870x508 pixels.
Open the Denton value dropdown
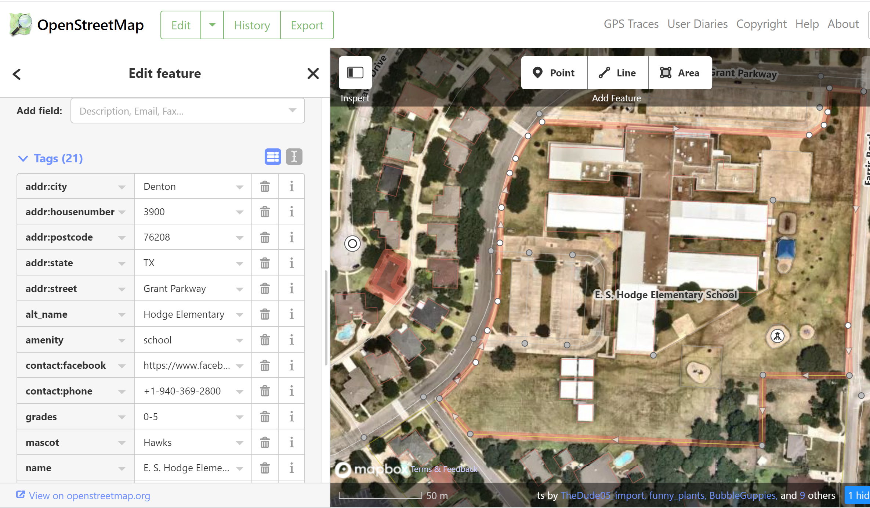239,187
